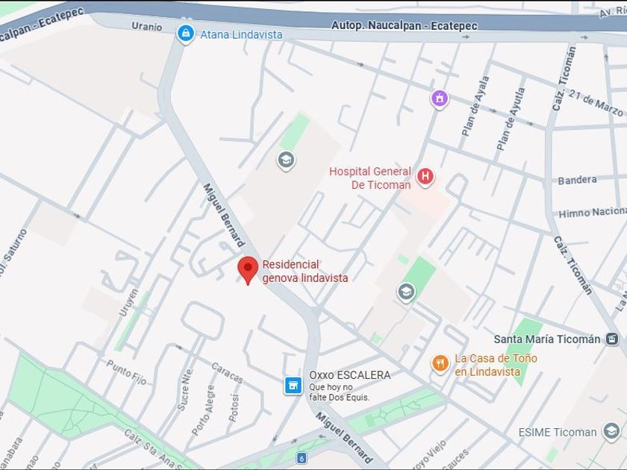Click the Punto Fijo street label

click(126, 372)
